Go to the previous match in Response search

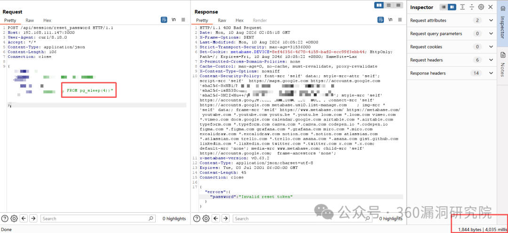tap(216, 218)
